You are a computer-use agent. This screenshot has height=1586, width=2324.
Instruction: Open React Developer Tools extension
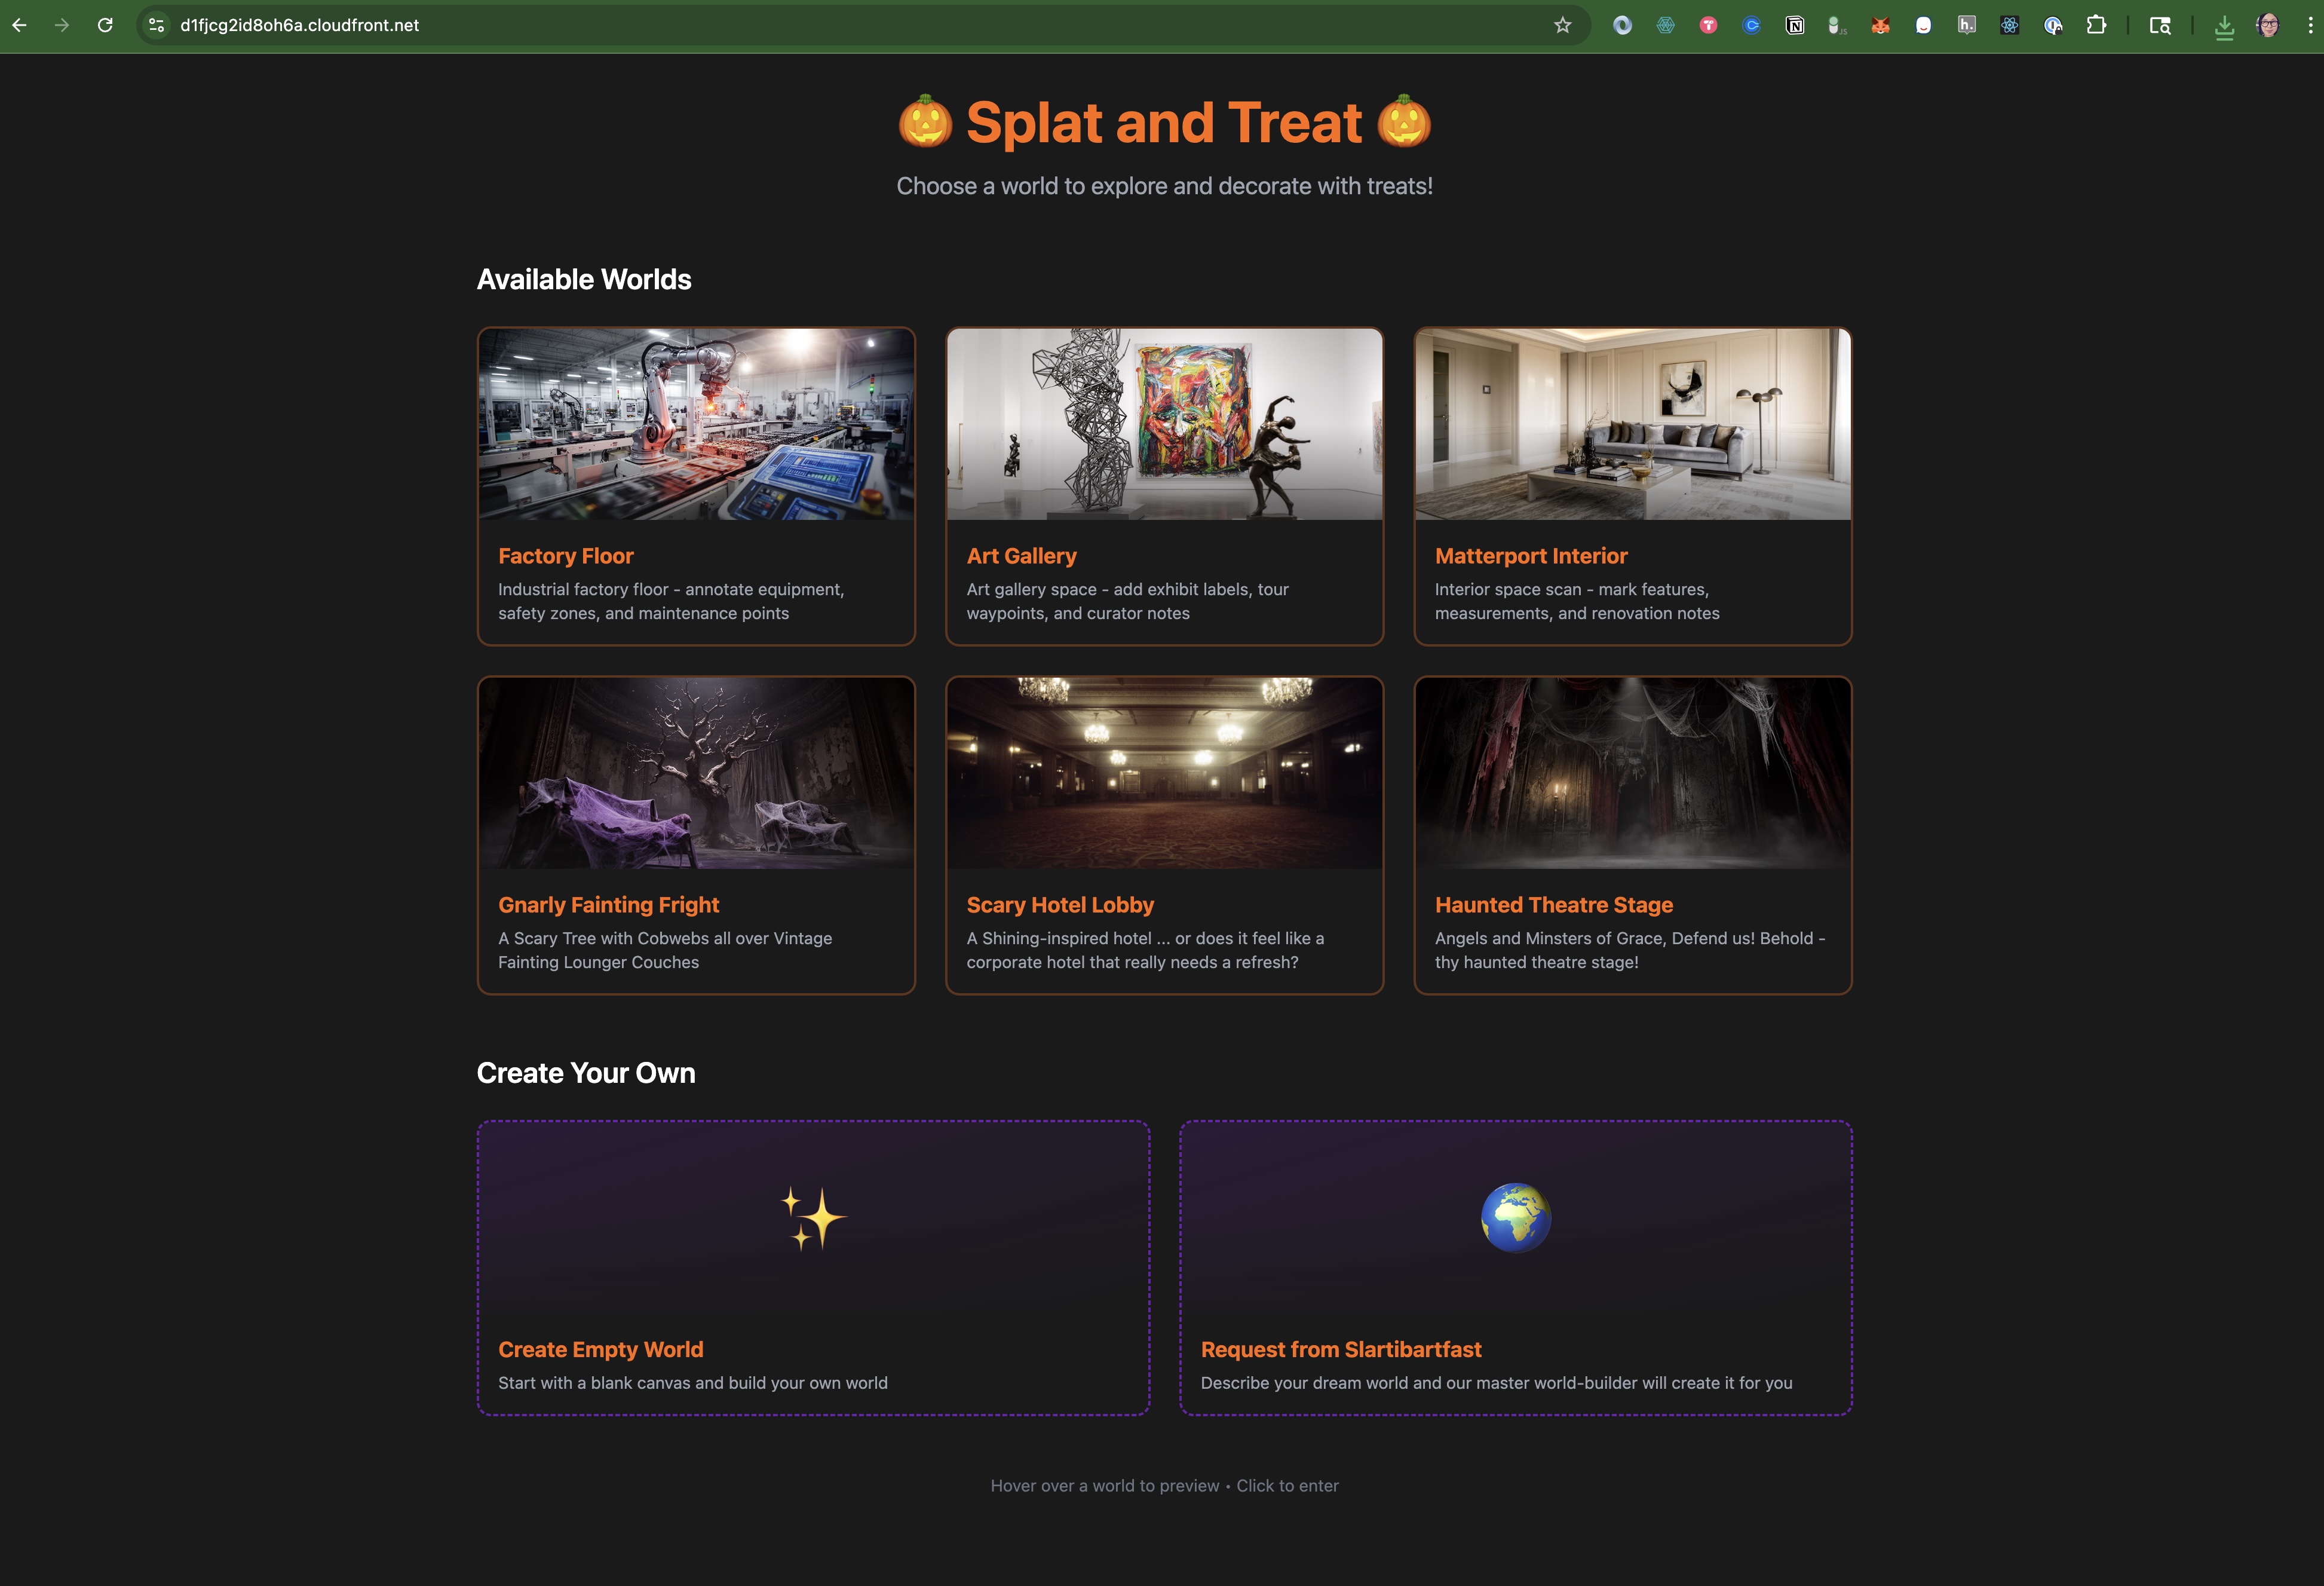(2009, 25)
